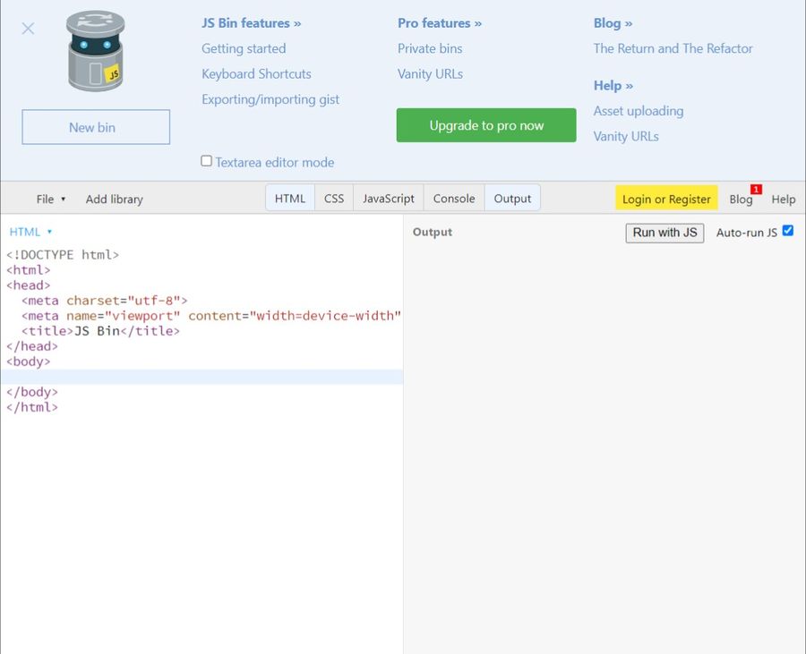Place cursor on the empty highlighted body line
The image size is (806, 654).
[x=202, y=377]
